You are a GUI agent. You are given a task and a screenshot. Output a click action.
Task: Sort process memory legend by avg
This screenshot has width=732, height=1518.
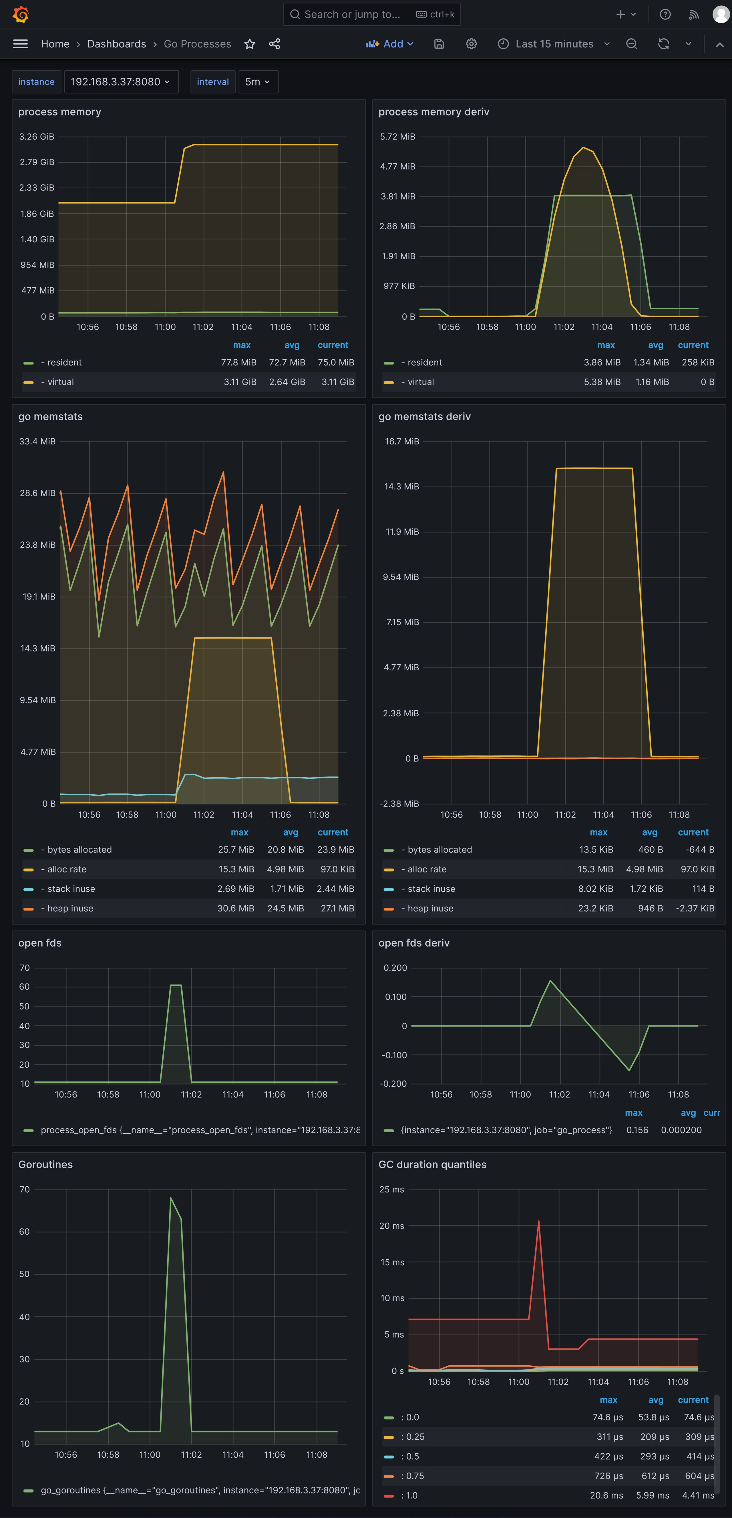click(x=292, y=345)
